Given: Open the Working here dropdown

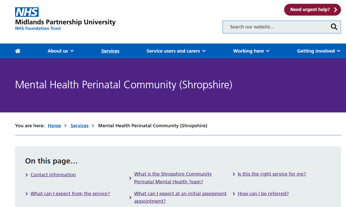Looking at the screenshot, I should pyautogui.click(x=251, y=51).
